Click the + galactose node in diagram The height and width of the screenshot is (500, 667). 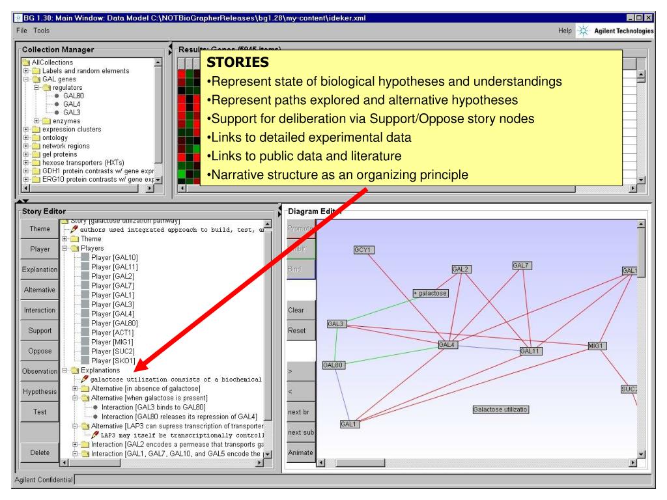[x=431, y=294]
